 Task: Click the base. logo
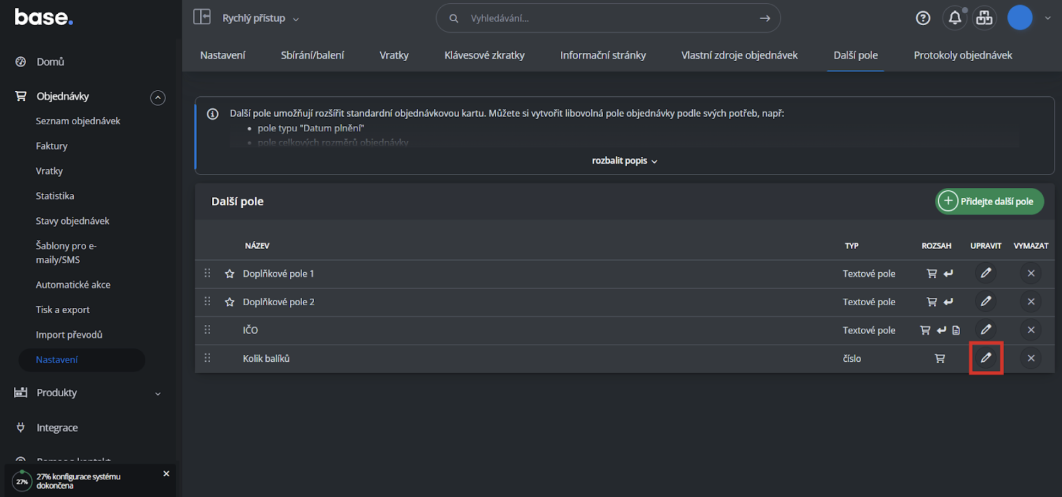[43, 18]
